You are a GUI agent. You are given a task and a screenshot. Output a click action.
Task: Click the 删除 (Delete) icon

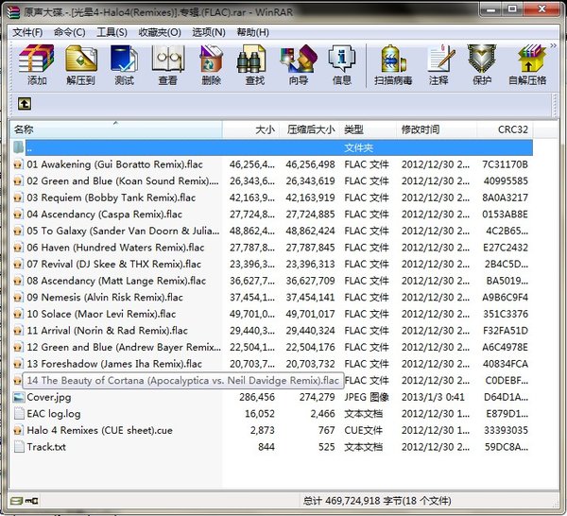point(211,64)
